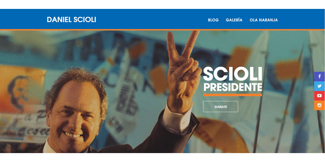Click the PRESIDENTE headline word

[232, 87]
